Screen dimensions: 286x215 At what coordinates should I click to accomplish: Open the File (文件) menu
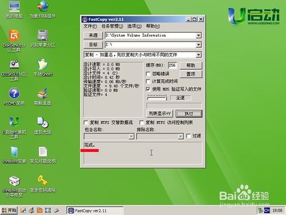pyautogui.click(x=90, y=26)
